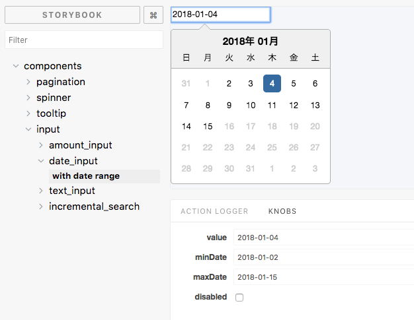This screenshot has height=320, width=414.
Task: Select day 2 in the calendar
Action: tap(229, 84)
